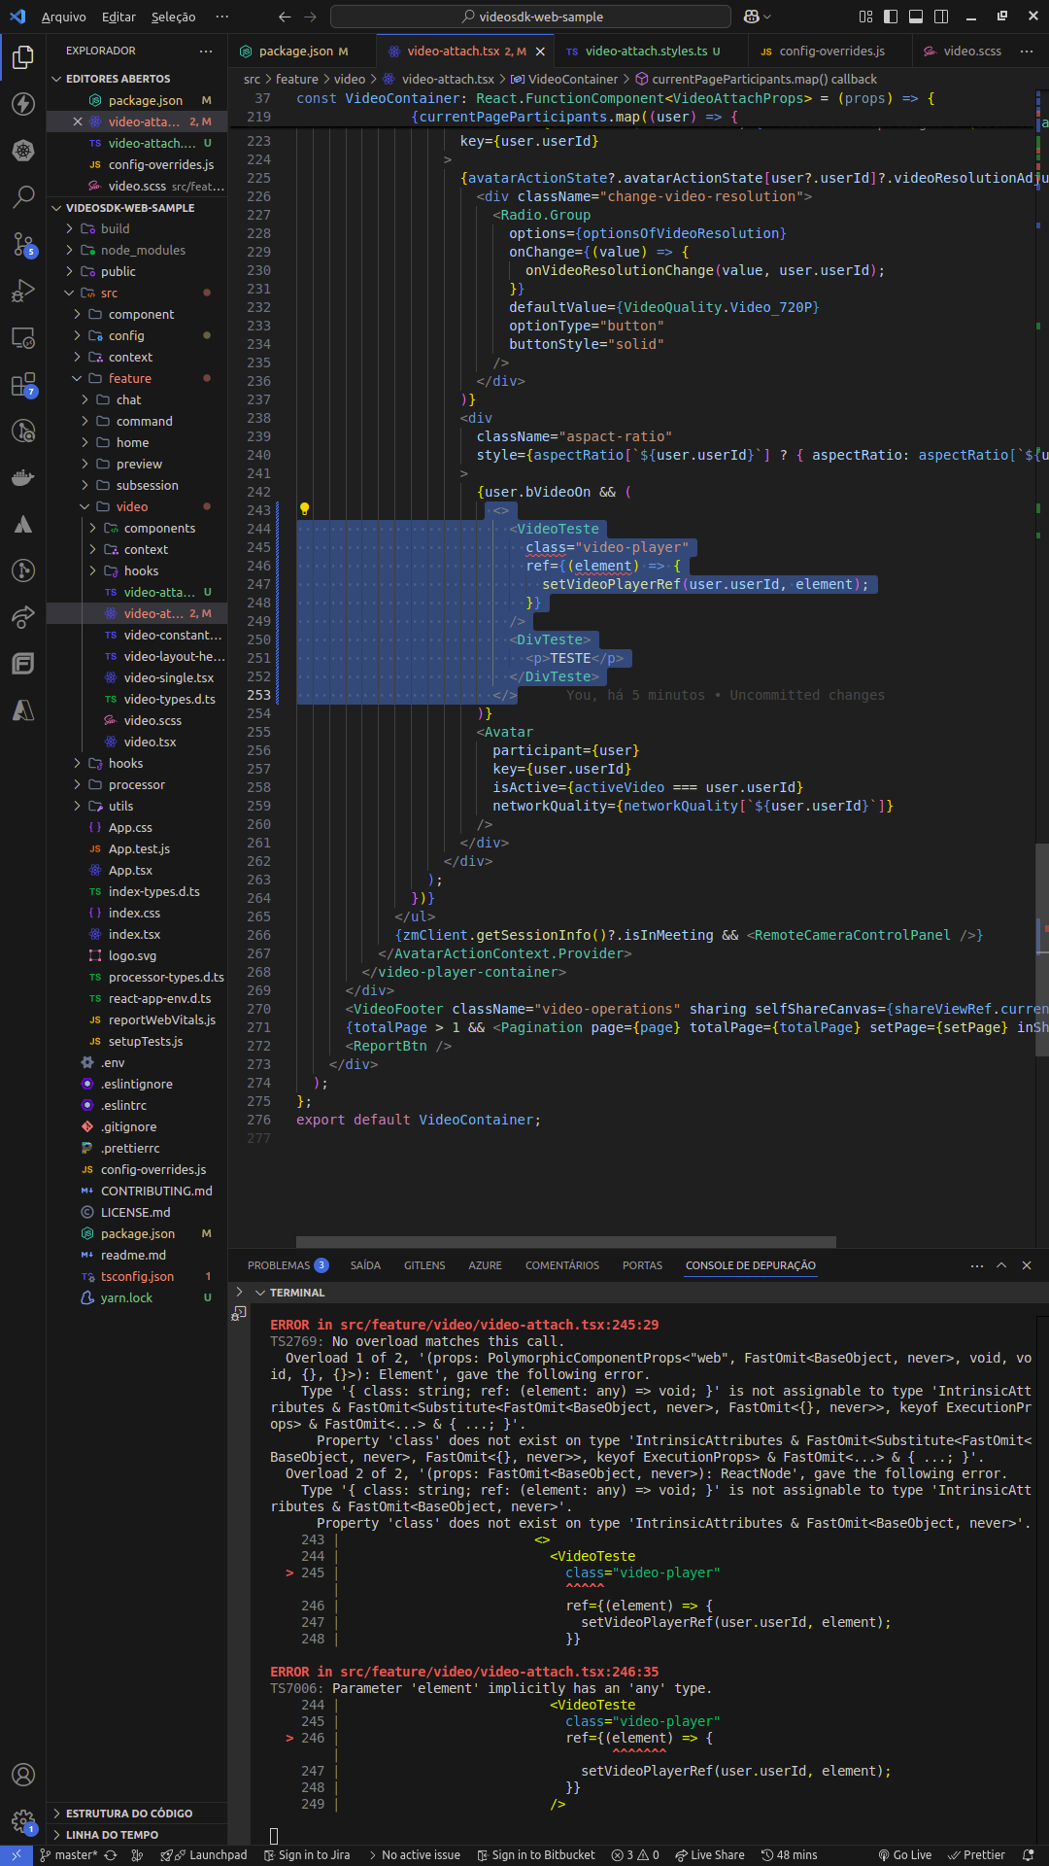
Task: Close the video-attach.tsx editor tab
Action: [x=540, y=52]
